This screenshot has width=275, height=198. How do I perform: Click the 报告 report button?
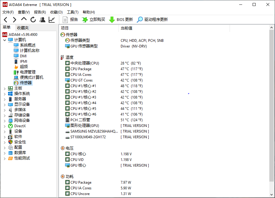pyautogui.click(x=70, y=20)
